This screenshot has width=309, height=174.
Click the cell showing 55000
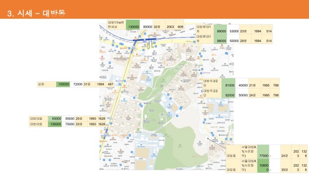69,118
